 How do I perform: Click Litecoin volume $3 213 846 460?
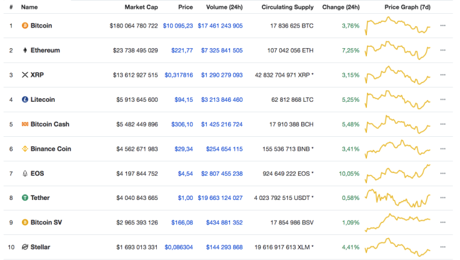(222, 100)
